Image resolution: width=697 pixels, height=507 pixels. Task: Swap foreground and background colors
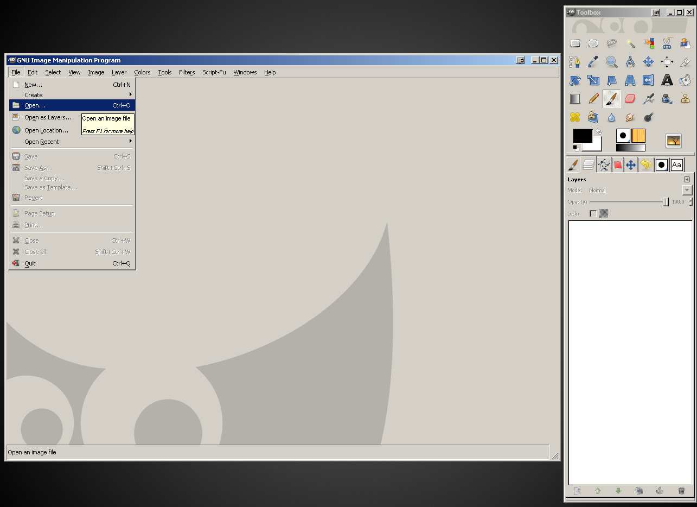[598, 132]
